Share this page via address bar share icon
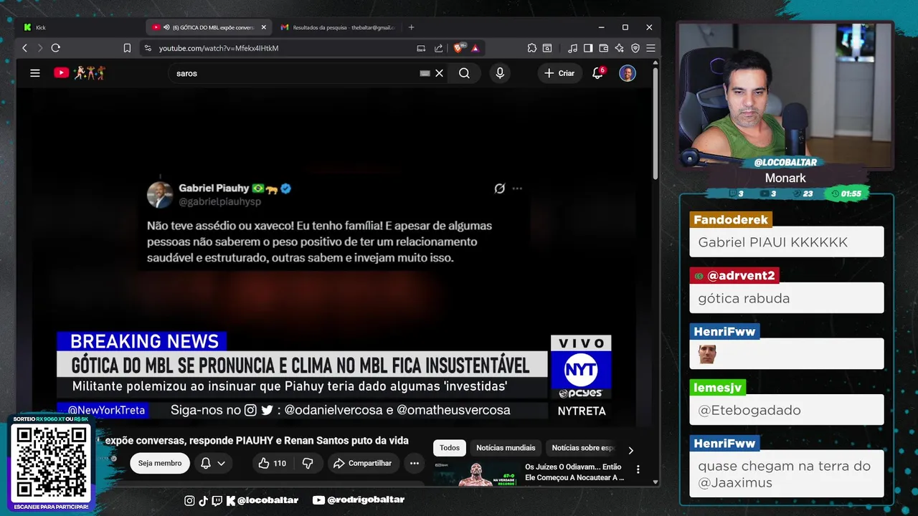The image size is (918, 516). point(439,48)
